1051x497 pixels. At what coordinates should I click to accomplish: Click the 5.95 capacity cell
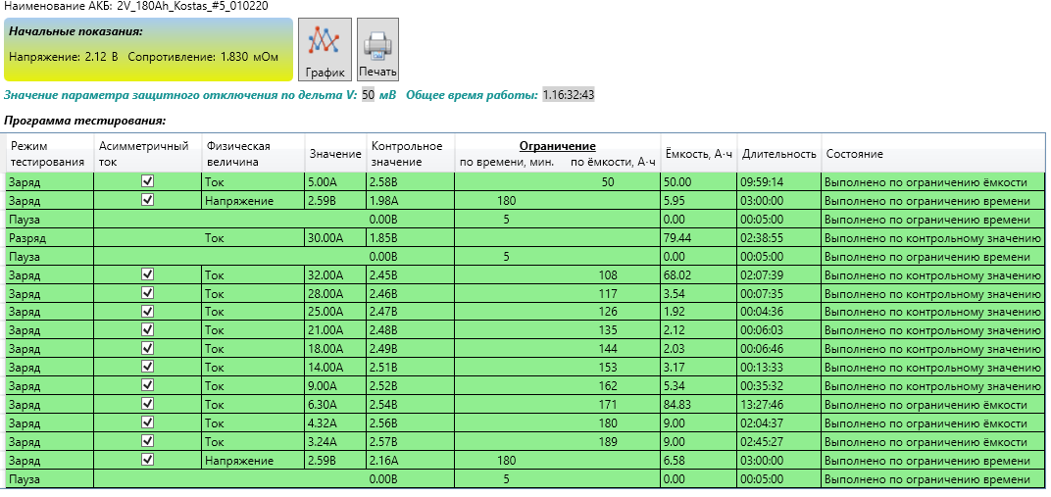699,200
